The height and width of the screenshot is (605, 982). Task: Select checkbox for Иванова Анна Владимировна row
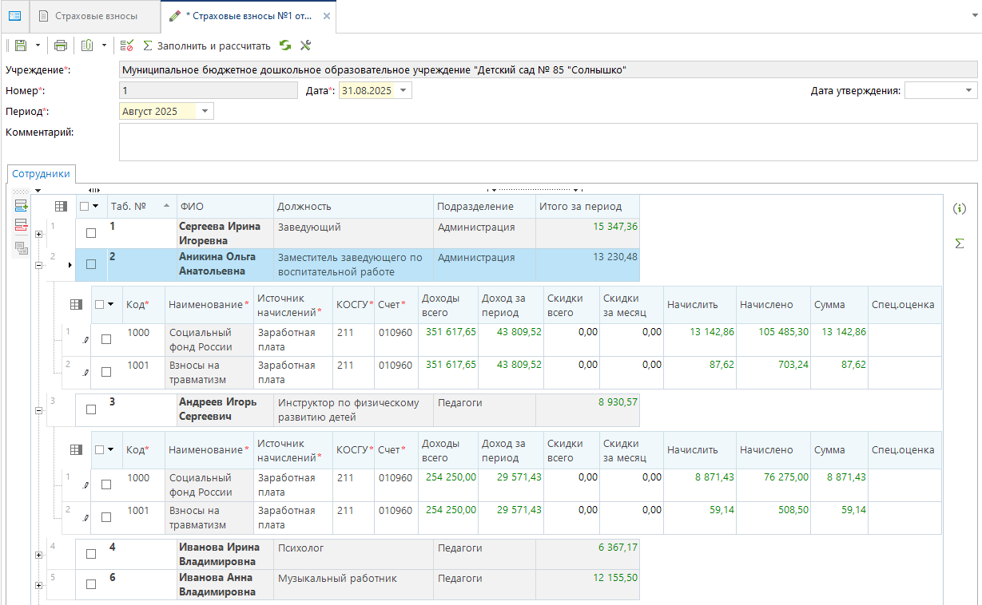click(x=91, y=583)
